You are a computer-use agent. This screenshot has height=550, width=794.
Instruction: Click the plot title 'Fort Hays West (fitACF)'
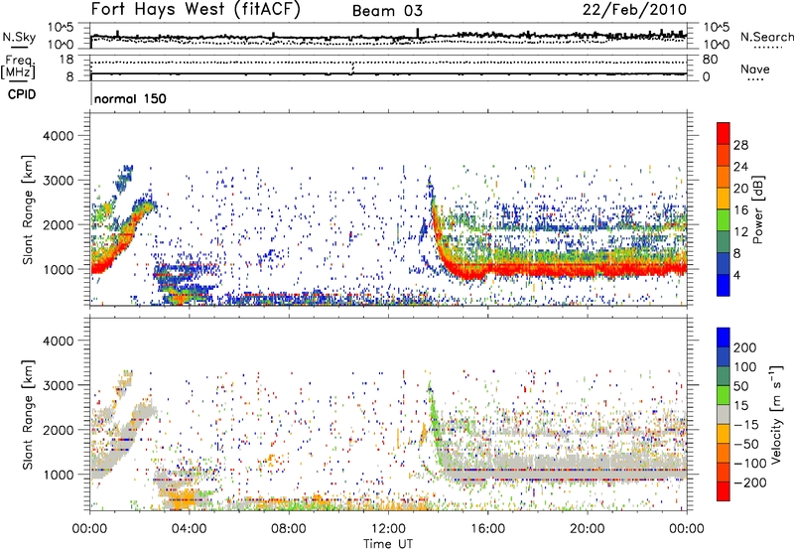point(196,9)
